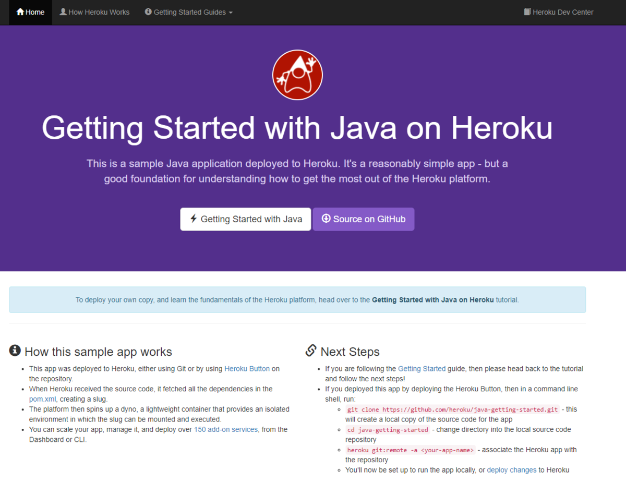Click the cd java-getting-started code snippet
Viewport: 626px width, 482px height.
click(x=388, y=430)
